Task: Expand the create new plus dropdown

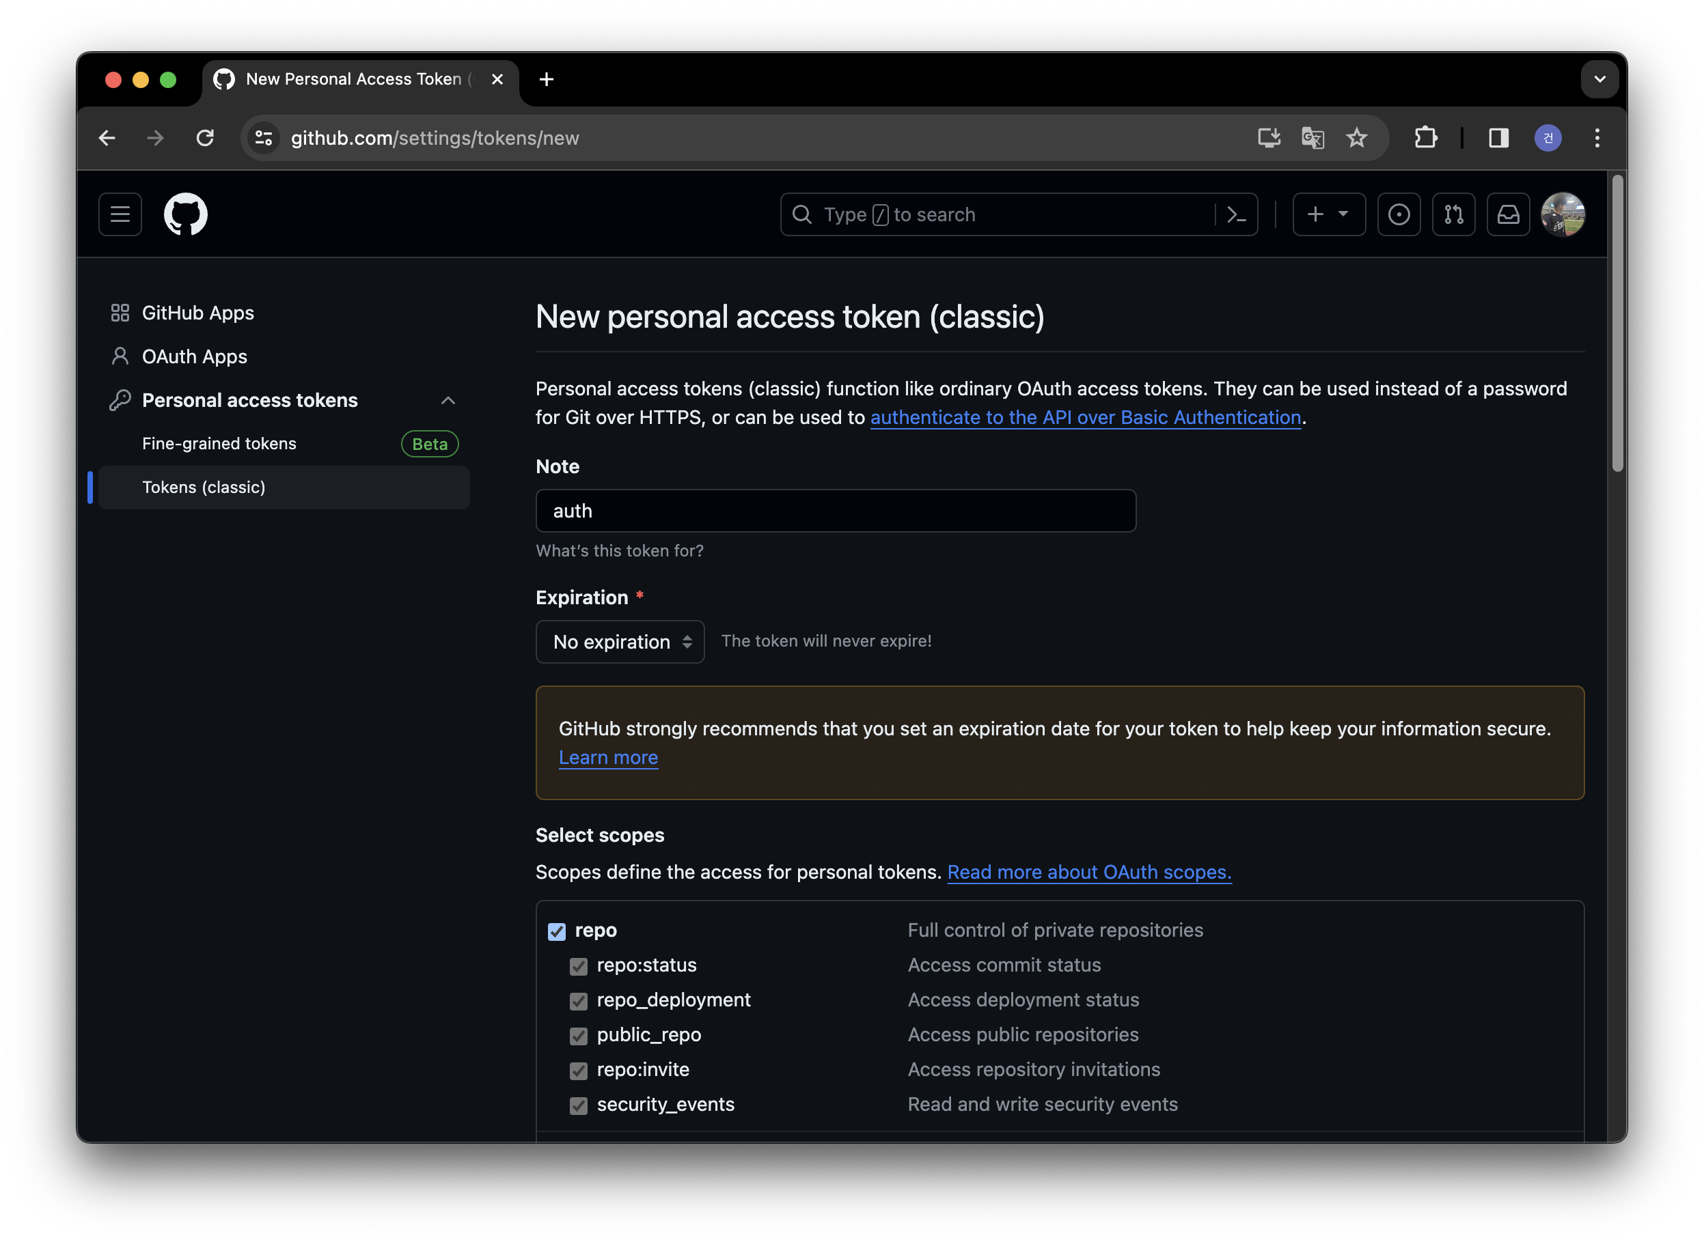Action: tap(1329, 214)
